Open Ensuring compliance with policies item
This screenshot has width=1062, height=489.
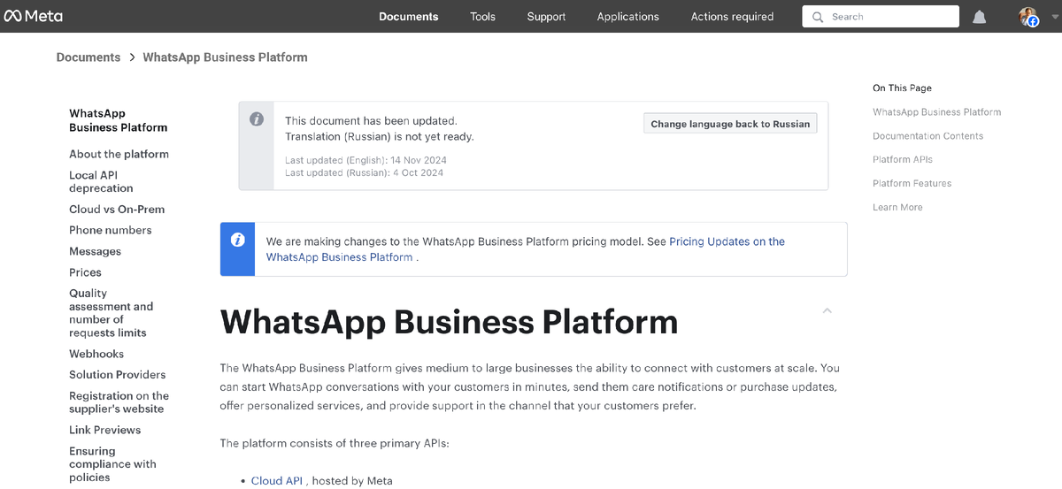click(112, 464)
